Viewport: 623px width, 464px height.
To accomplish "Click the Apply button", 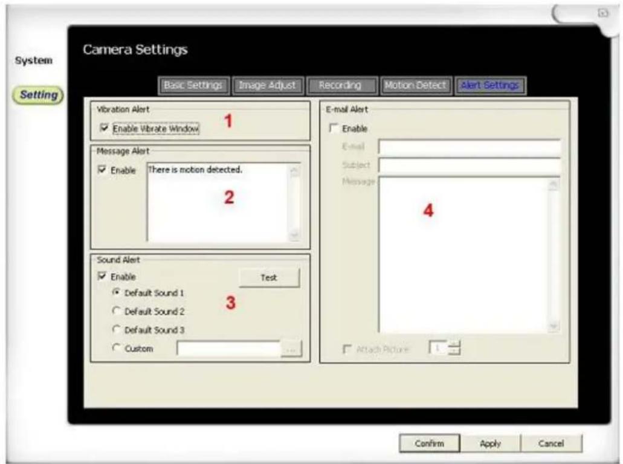I will [x=490, y=443].
